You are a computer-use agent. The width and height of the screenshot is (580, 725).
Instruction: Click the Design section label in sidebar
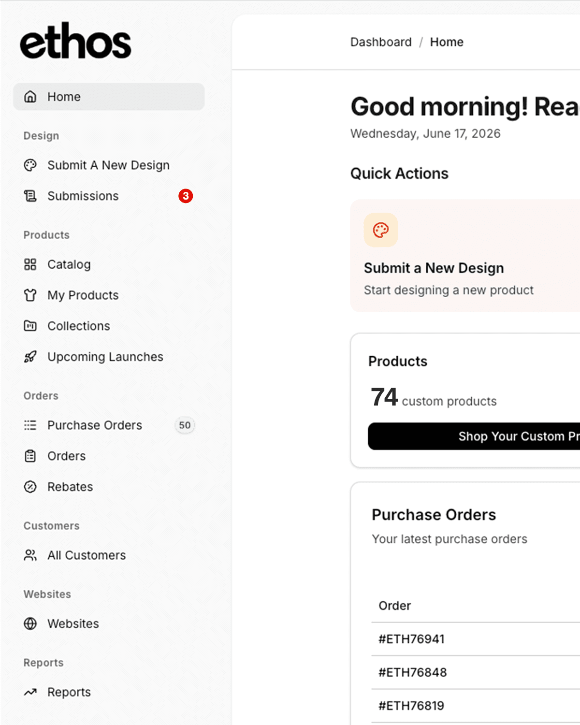pos(41,136)
